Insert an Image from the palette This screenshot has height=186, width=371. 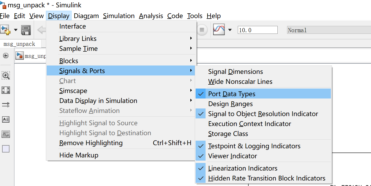(6, 134)
